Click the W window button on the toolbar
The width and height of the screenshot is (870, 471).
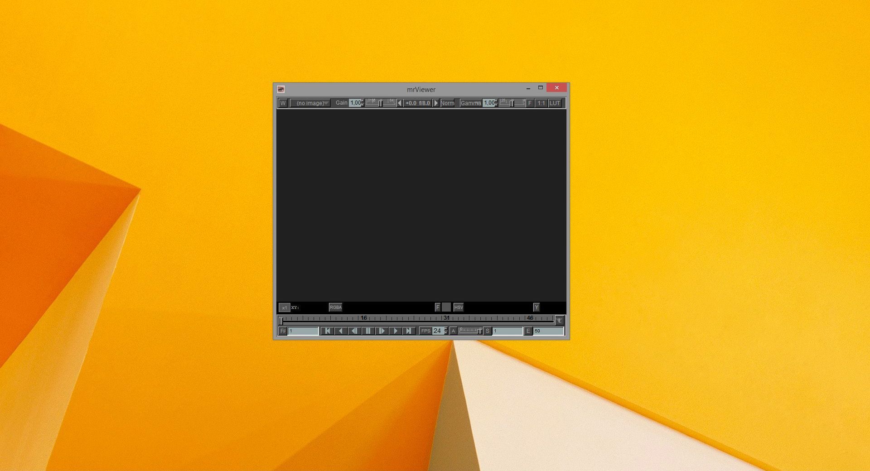tap(282, 103)
